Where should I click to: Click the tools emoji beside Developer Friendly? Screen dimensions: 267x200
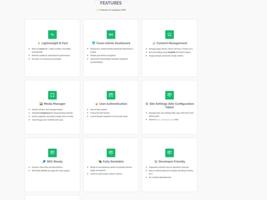coord(156,161)
